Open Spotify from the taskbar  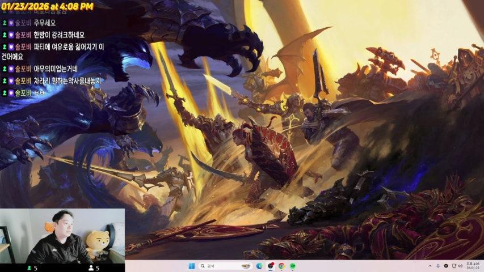292,266
